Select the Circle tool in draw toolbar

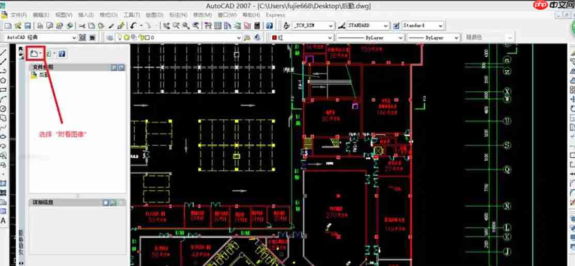(3, 109)
